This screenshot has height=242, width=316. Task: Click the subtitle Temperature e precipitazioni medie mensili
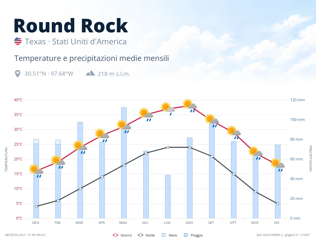pos(92,58)
